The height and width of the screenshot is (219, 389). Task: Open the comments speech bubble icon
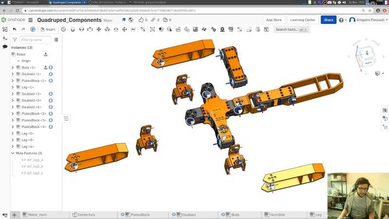(x=5, y=47)
